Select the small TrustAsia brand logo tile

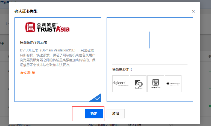(156, 84)
